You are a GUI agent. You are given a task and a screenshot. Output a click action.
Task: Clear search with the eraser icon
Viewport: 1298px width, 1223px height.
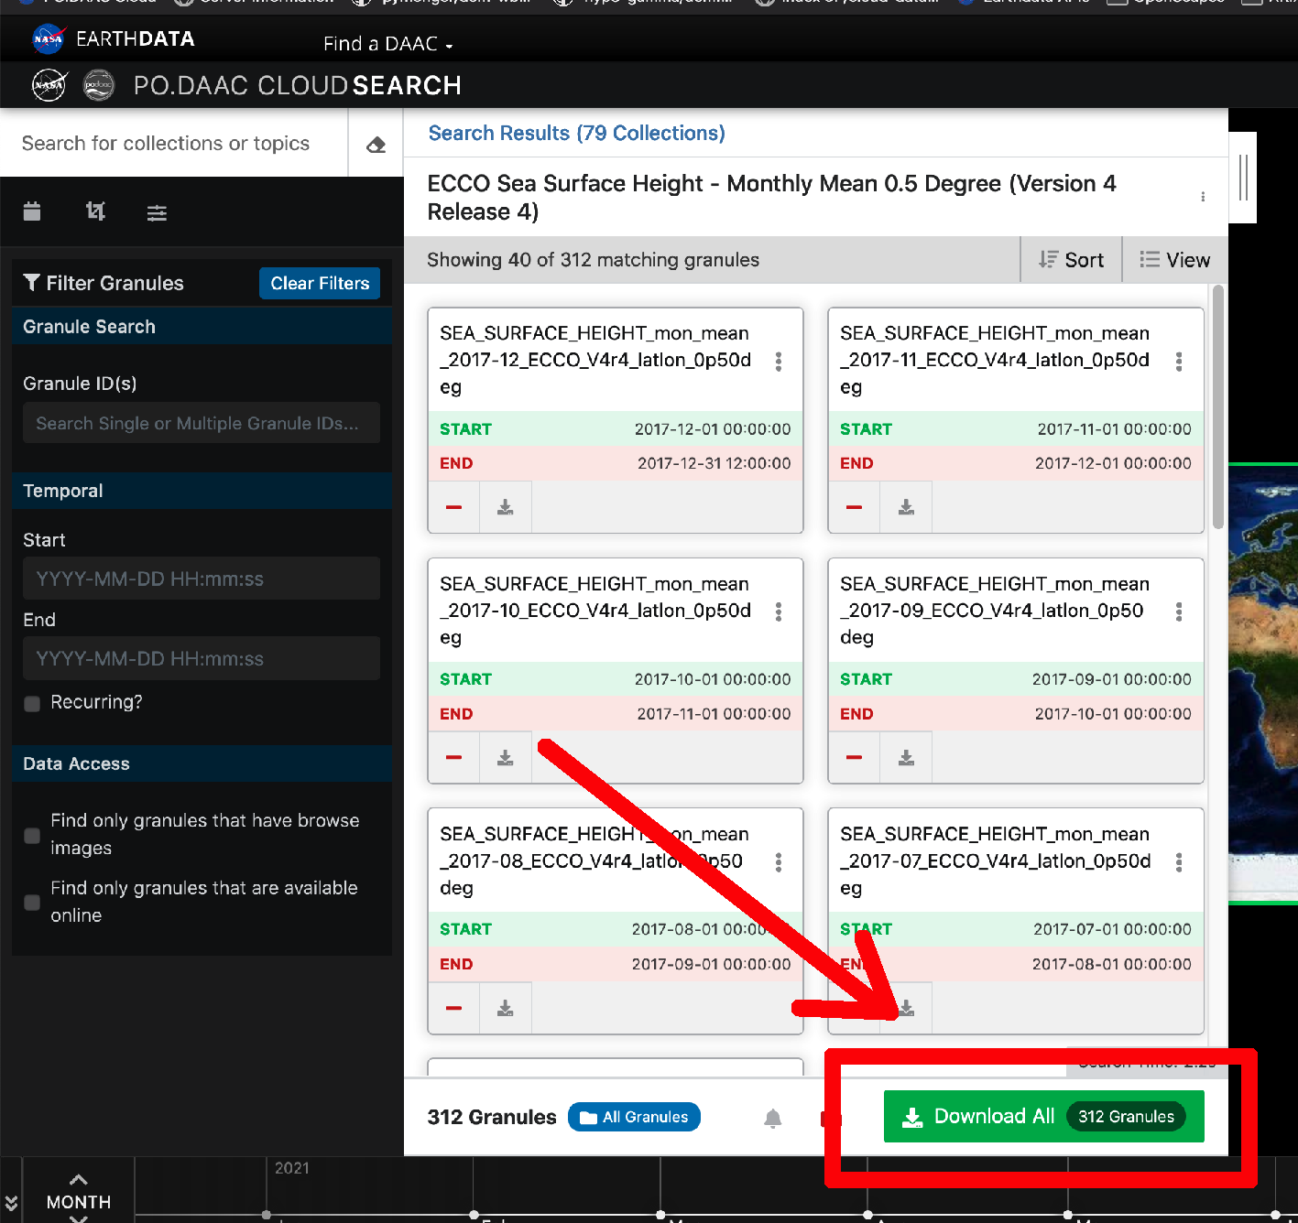[376, 145]
